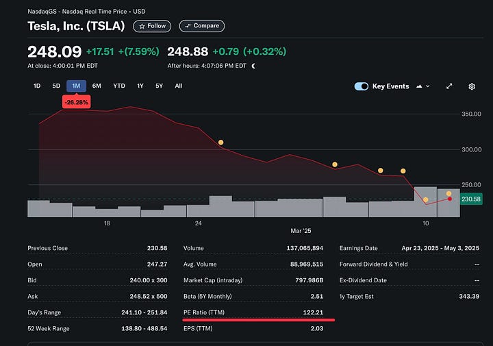The height and width of the screenshot is (346, 493).
Task: Click the At close: 4:00:01 PM EDT timestamp
Action: click(62, 66)
